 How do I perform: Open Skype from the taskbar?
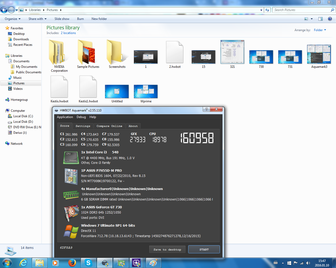tap(88, 263)
